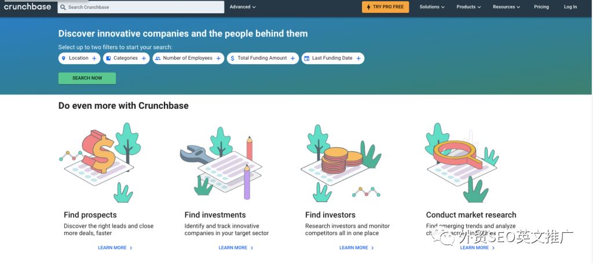The image size is (593, 263).
Task: Expand the Resources menu
Action: [x=506, y=7]
